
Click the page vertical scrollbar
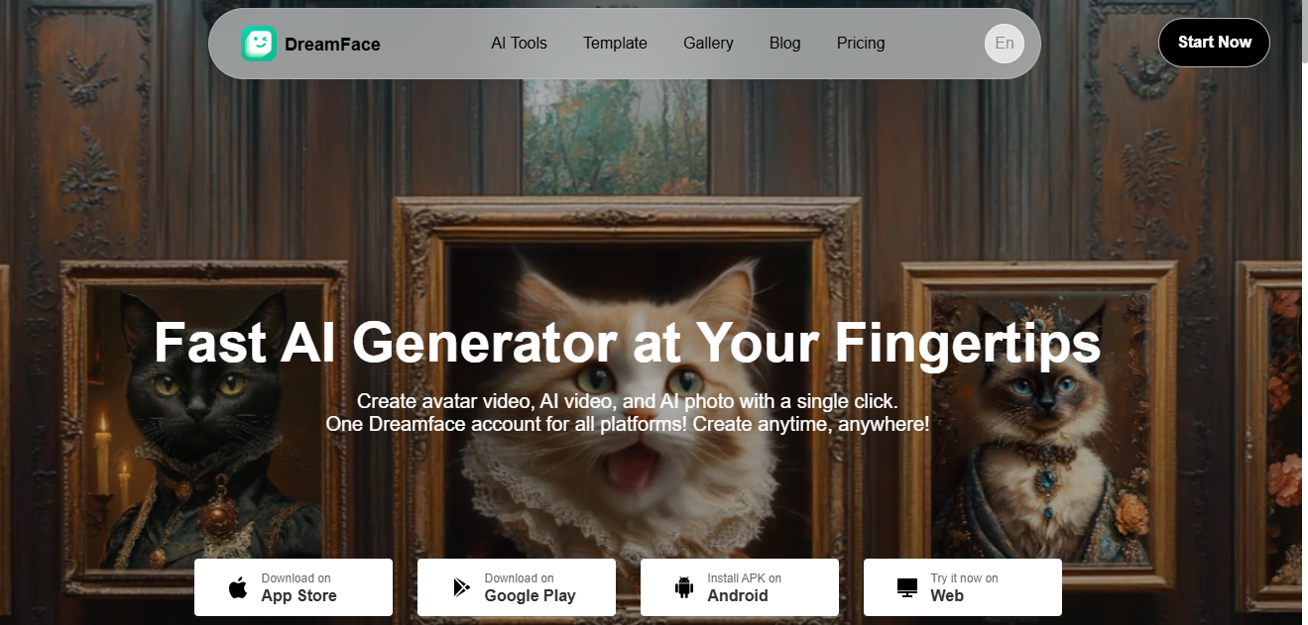(x=1304, y=312)
